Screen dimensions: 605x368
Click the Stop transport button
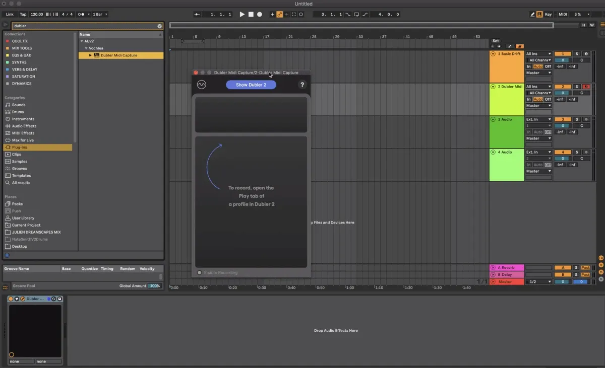251,15
